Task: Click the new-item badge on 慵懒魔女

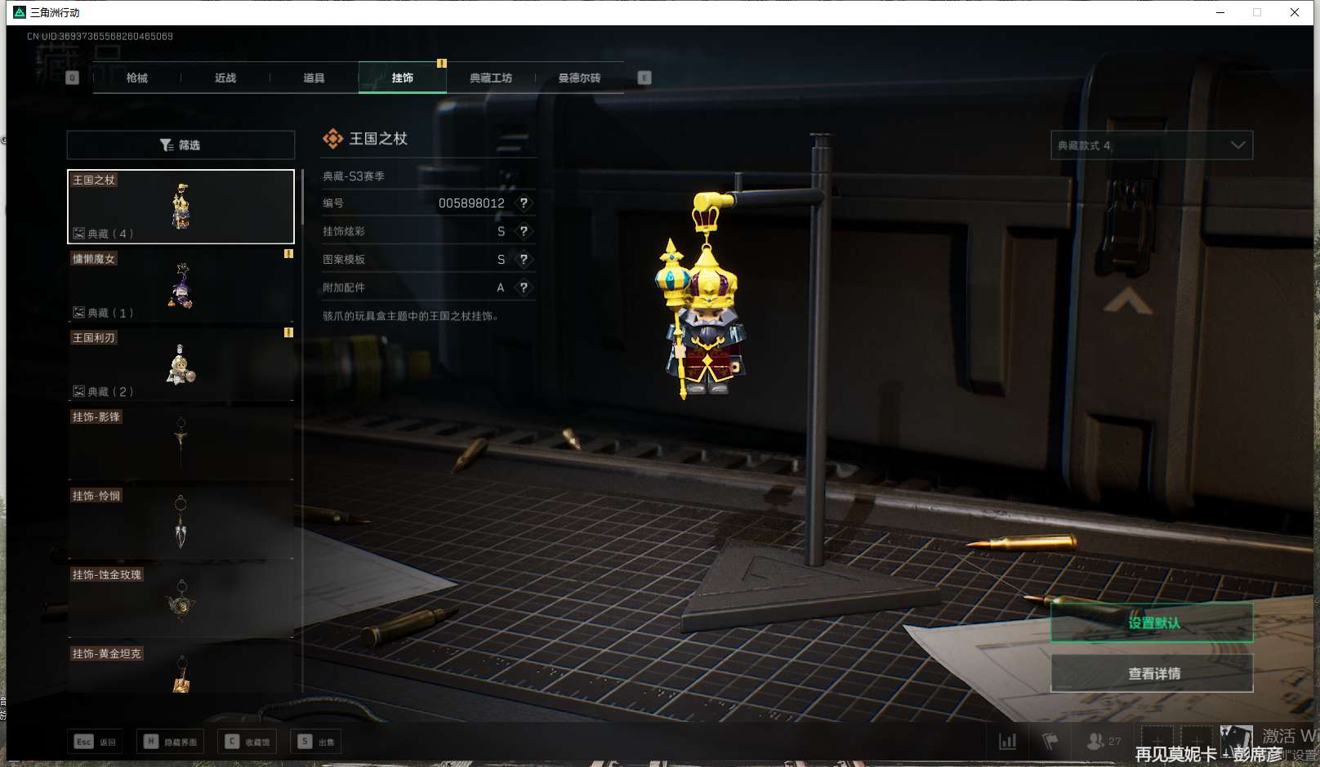Action: [288, 254]
